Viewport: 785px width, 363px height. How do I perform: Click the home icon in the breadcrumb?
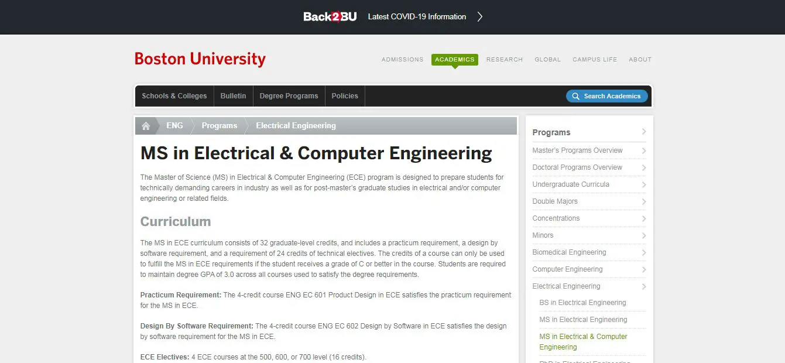tap(146, 125)
